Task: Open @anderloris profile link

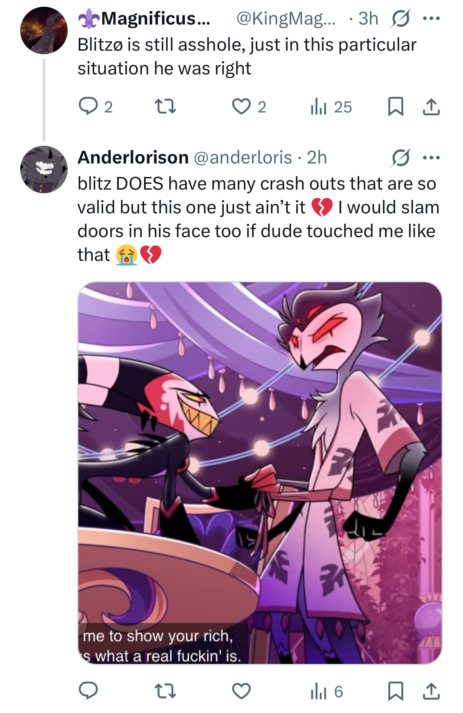Action: 243,158
